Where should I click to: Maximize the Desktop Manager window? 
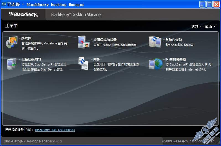[x=209, y=4]
